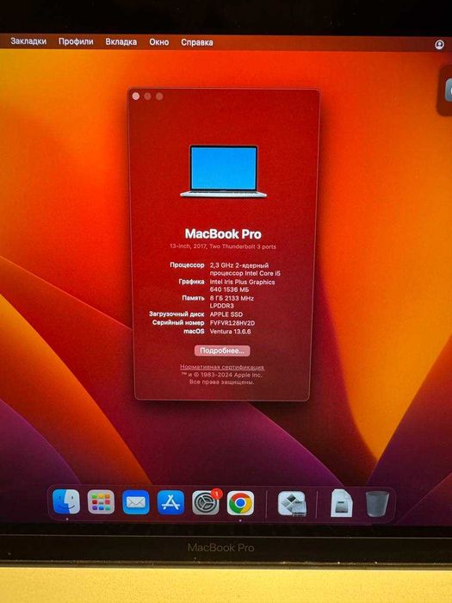The height and width of the screenshot is (603, 452).
Task: Click the Серийный номер label
Action: point(178,322)
